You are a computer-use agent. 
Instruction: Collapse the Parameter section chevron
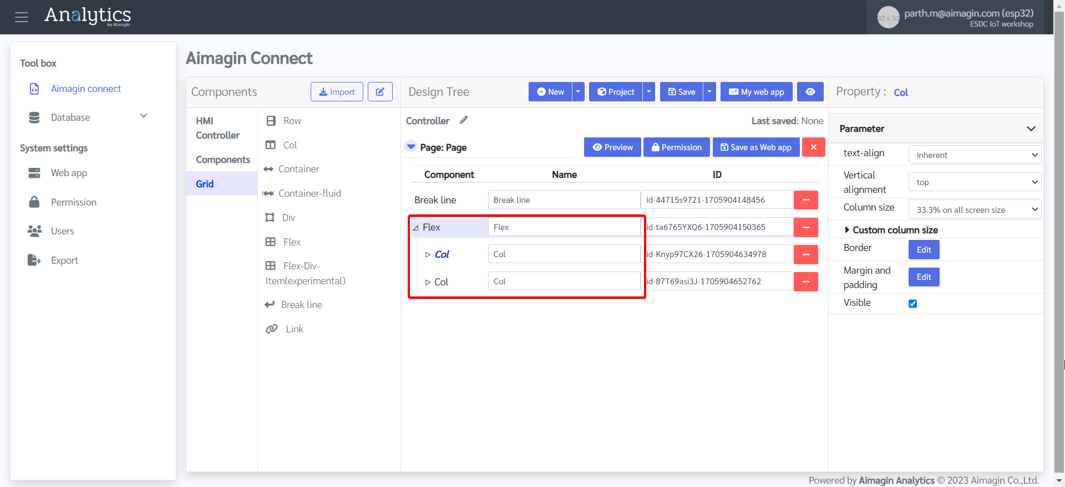coord(1031,129)
